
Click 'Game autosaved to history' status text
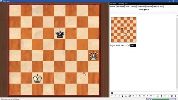tap(10, 99)
